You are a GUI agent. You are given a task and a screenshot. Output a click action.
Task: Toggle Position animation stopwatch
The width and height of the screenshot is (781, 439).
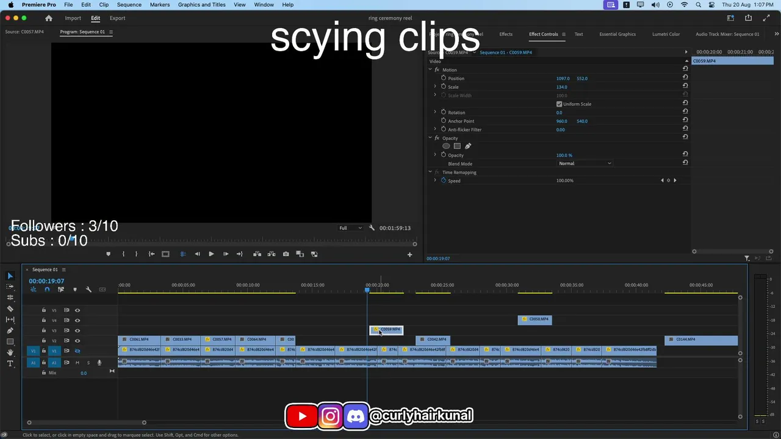[x=444, y=78]
